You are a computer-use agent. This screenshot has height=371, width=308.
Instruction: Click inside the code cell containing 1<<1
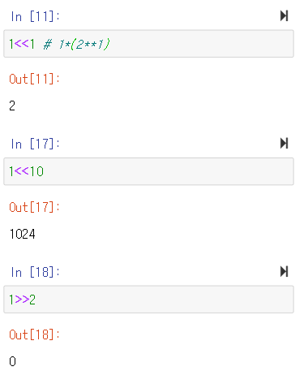pos(148,44)
